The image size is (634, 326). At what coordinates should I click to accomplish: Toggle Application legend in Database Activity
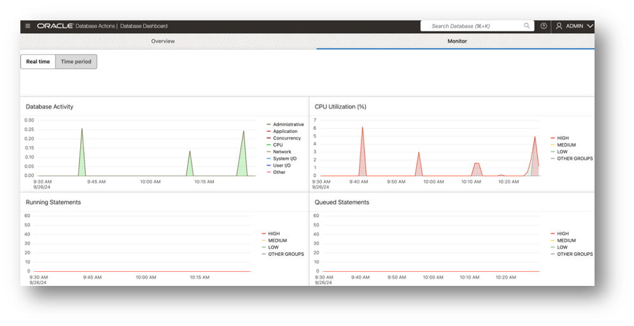coord(282,131)
